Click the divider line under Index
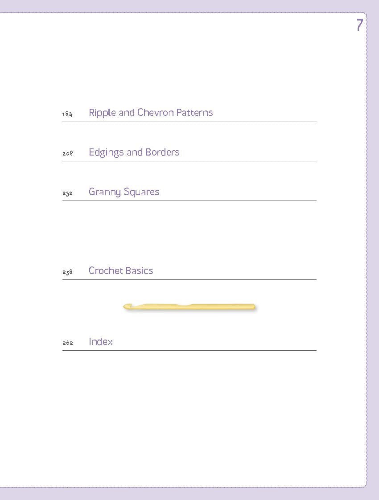 (x=189, y=350)
